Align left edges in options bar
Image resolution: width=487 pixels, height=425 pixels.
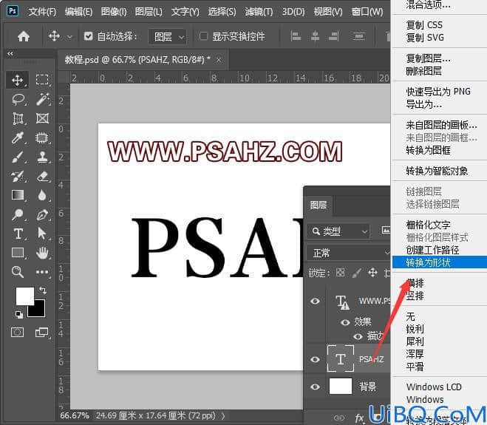(296, 36)
